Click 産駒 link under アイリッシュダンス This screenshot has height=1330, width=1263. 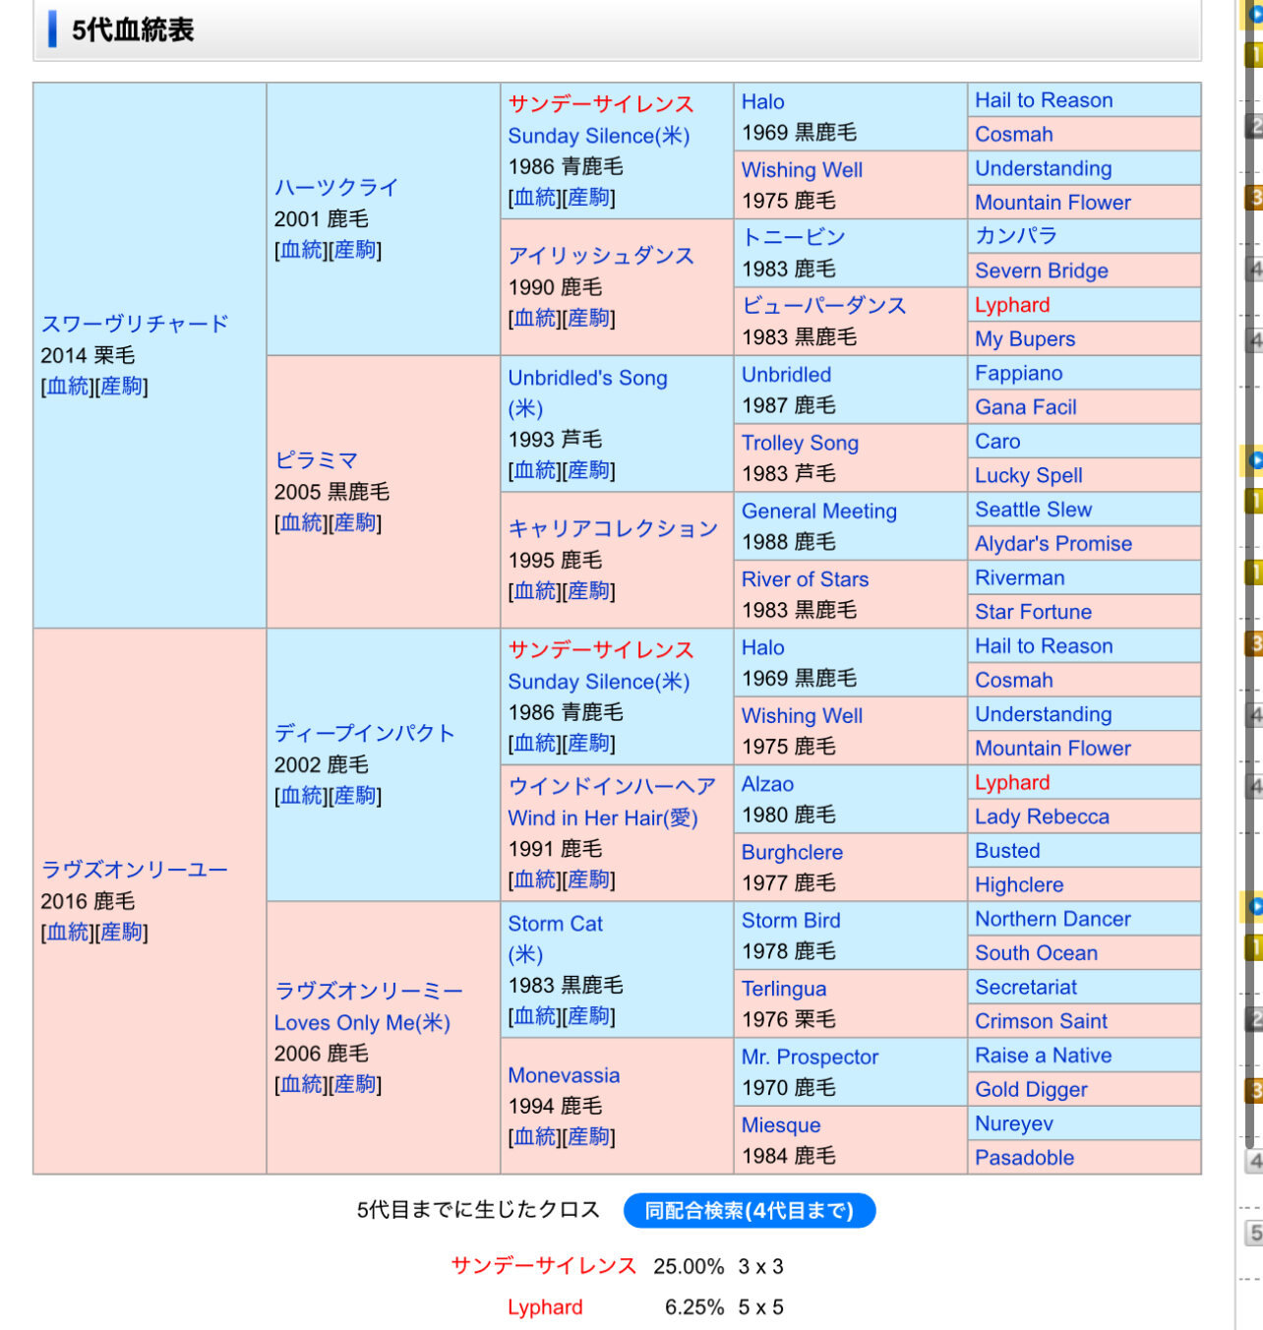[x=588, y=318]
